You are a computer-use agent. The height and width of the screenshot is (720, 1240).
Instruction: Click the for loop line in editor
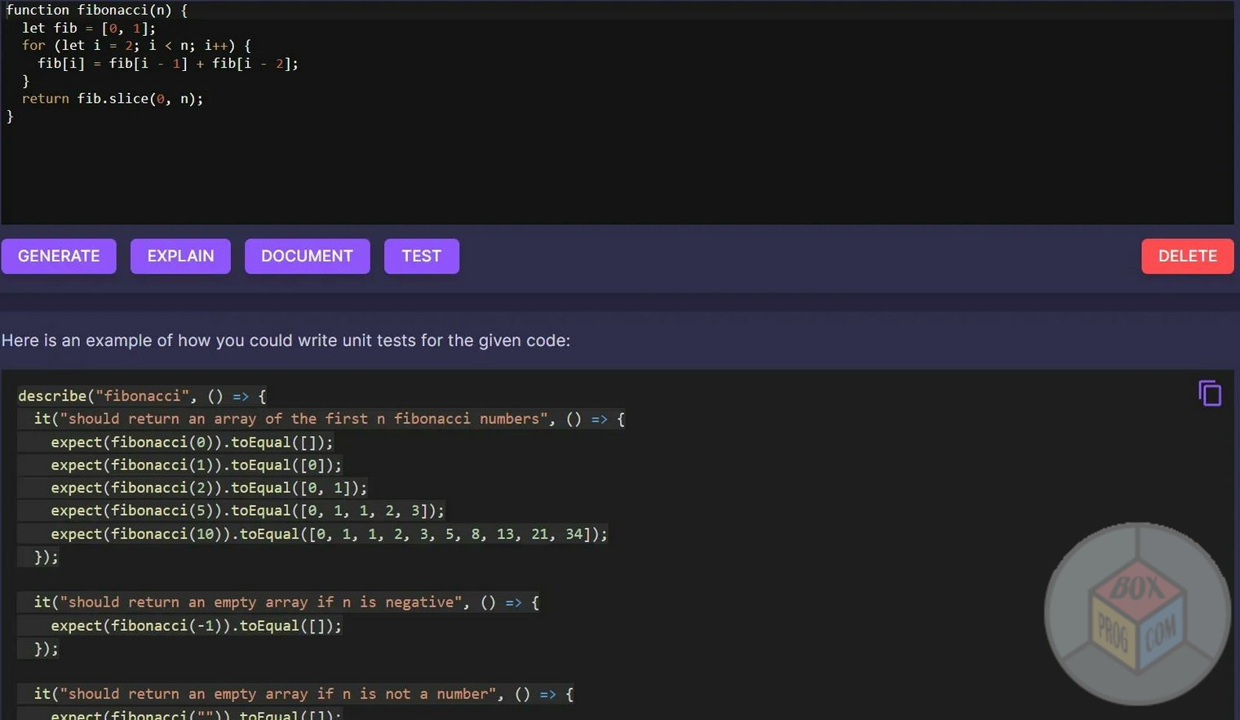click(x=136, y=46)
